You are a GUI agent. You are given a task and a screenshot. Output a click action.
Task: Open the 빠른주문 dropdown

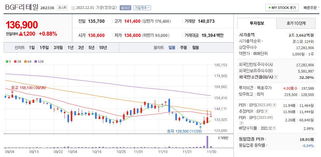coord(311,8)
